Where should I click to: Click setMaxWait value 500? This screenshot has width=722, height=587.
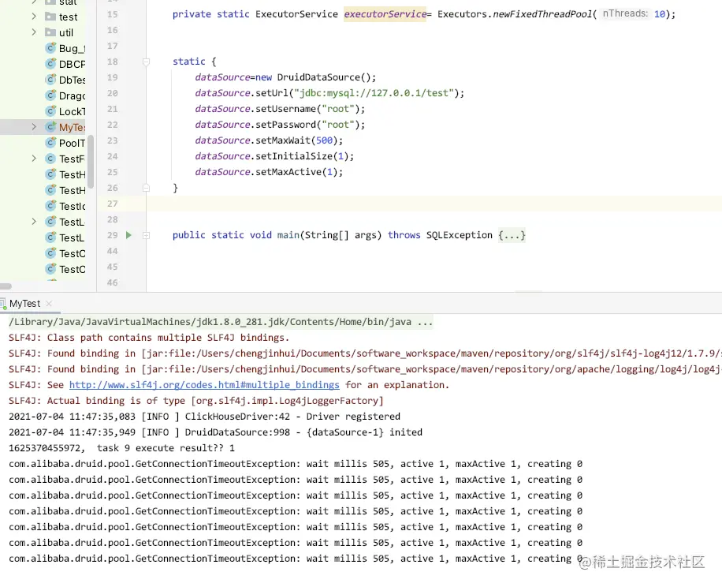coord(324,140)
